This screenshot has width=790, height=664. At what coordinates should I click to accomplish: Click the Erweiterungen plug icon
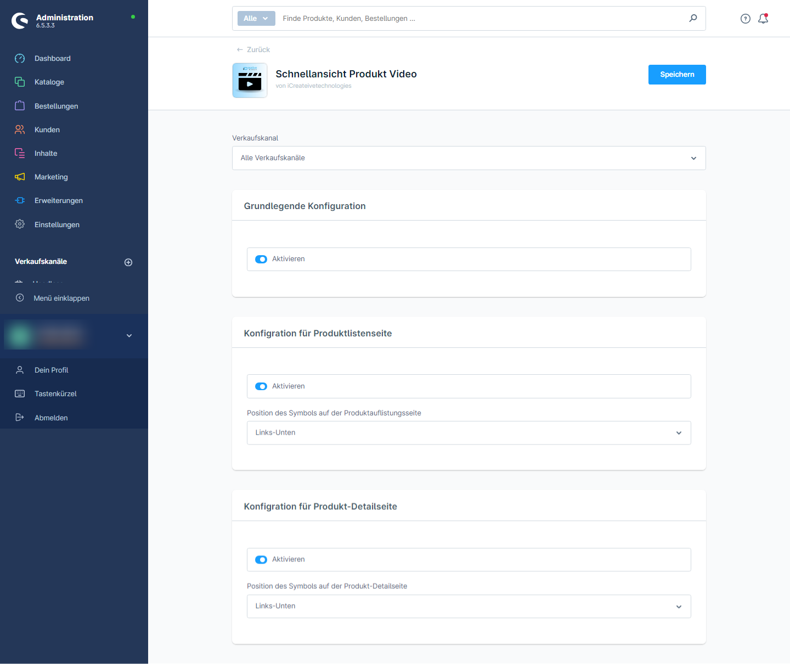click(x=20, y=200)
